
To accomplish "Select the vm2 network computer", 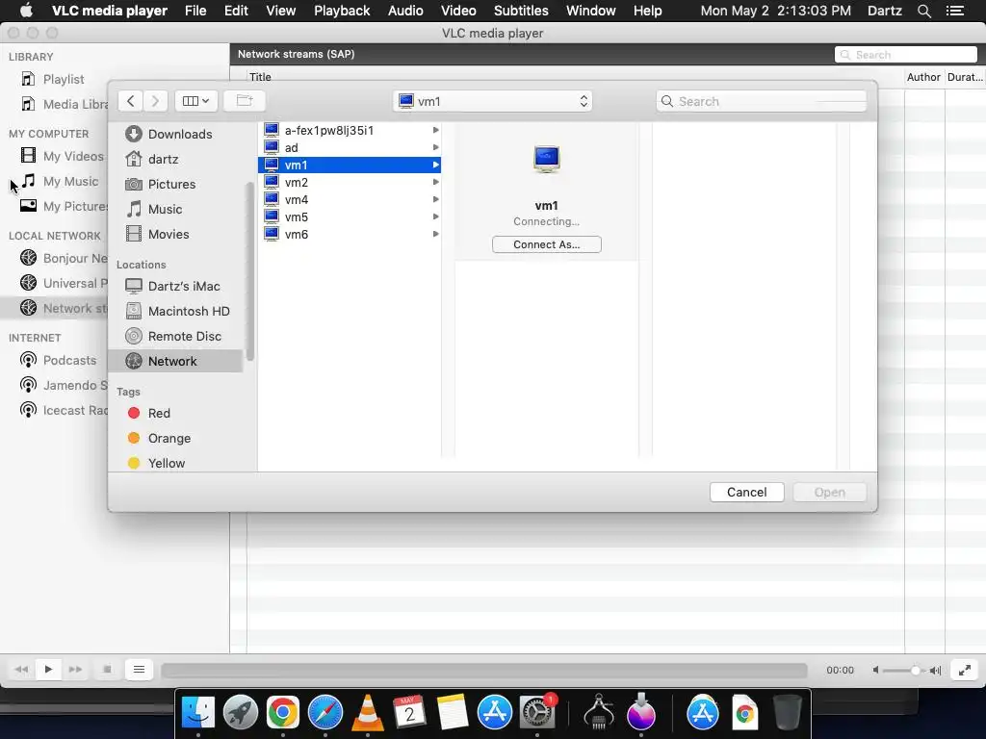I will (350, 182).
